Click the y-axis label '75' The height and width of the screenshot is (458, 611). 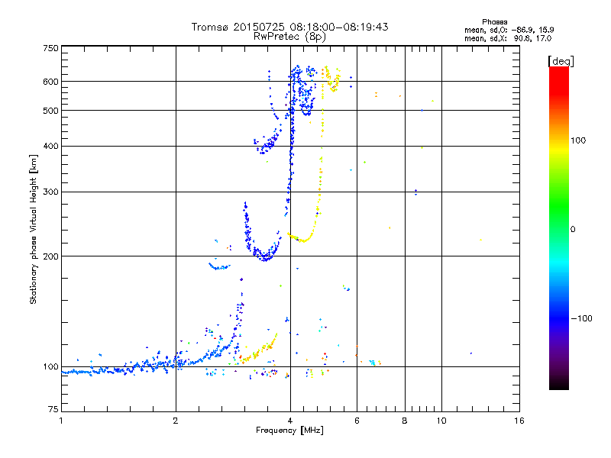pos(53,409)
